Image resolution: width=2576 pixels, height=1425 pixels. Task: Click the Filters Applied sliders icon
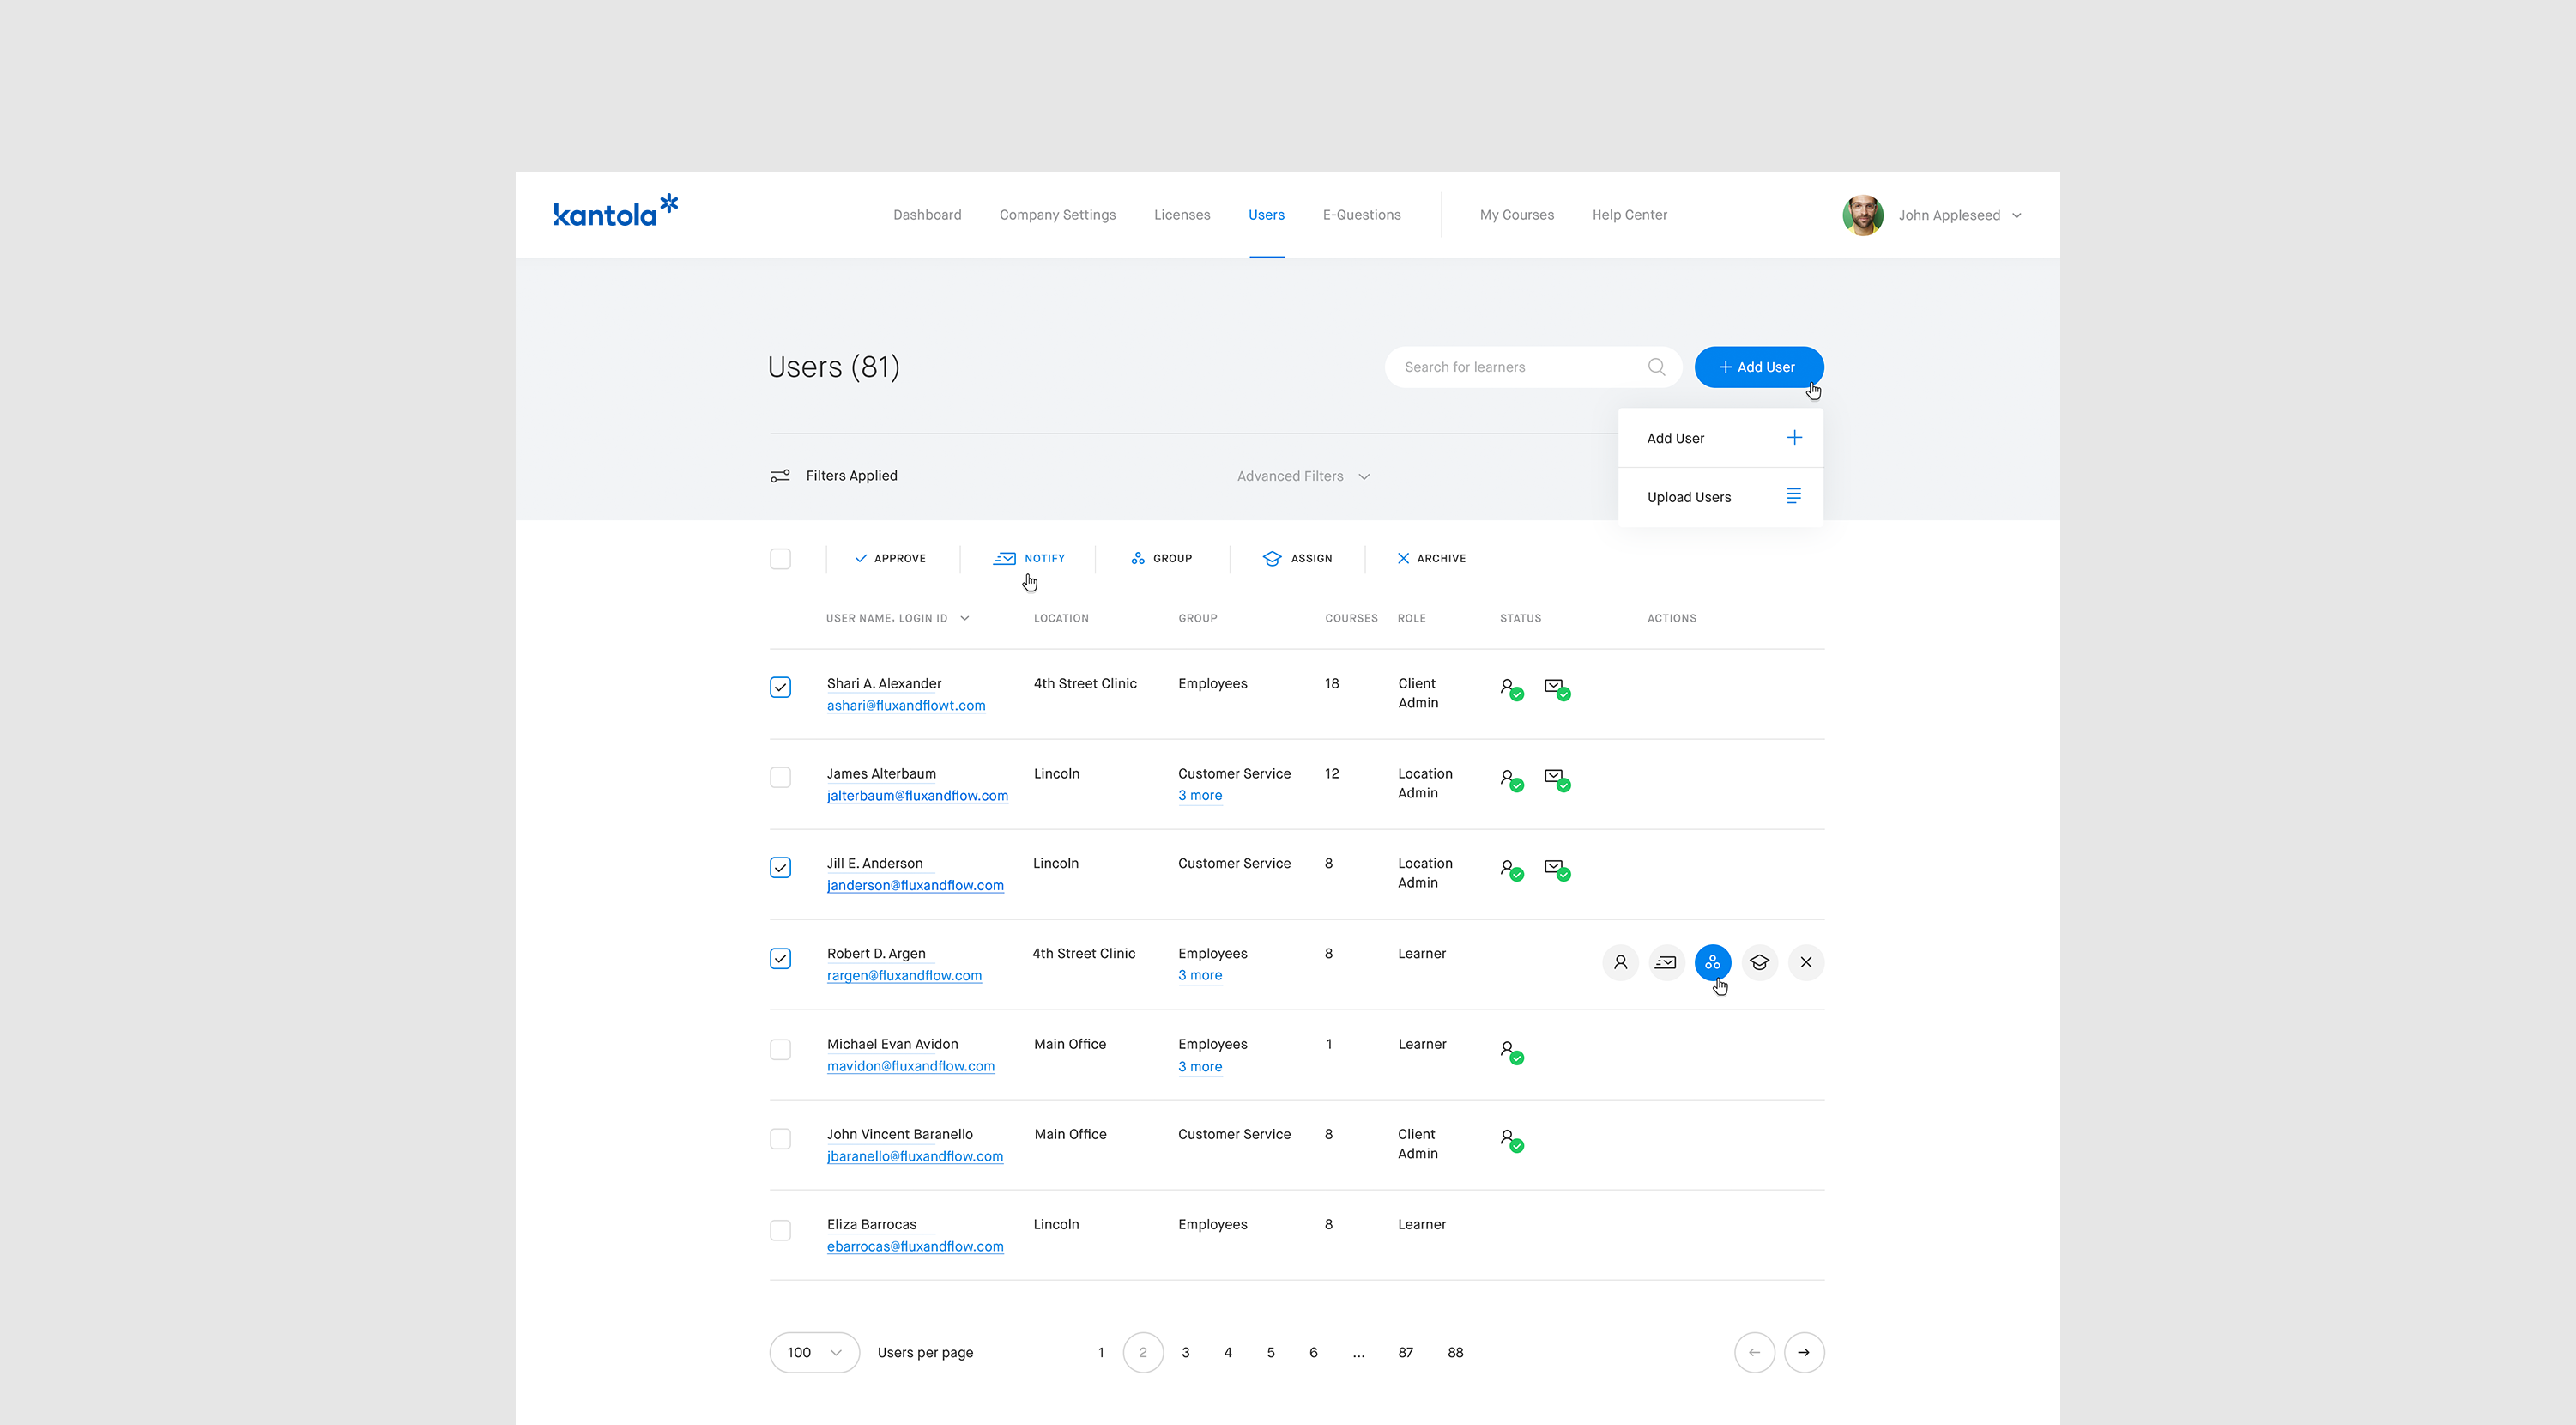(x=780, y=476)
